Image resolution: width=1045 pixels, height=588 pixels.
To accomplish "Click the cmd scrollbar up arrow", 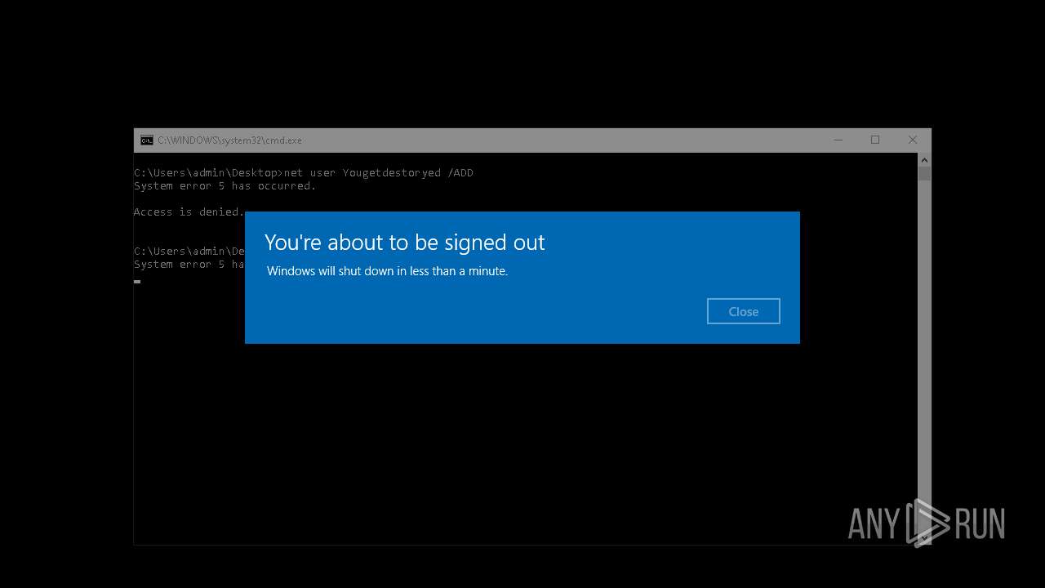I will click(x=924, y=160).
